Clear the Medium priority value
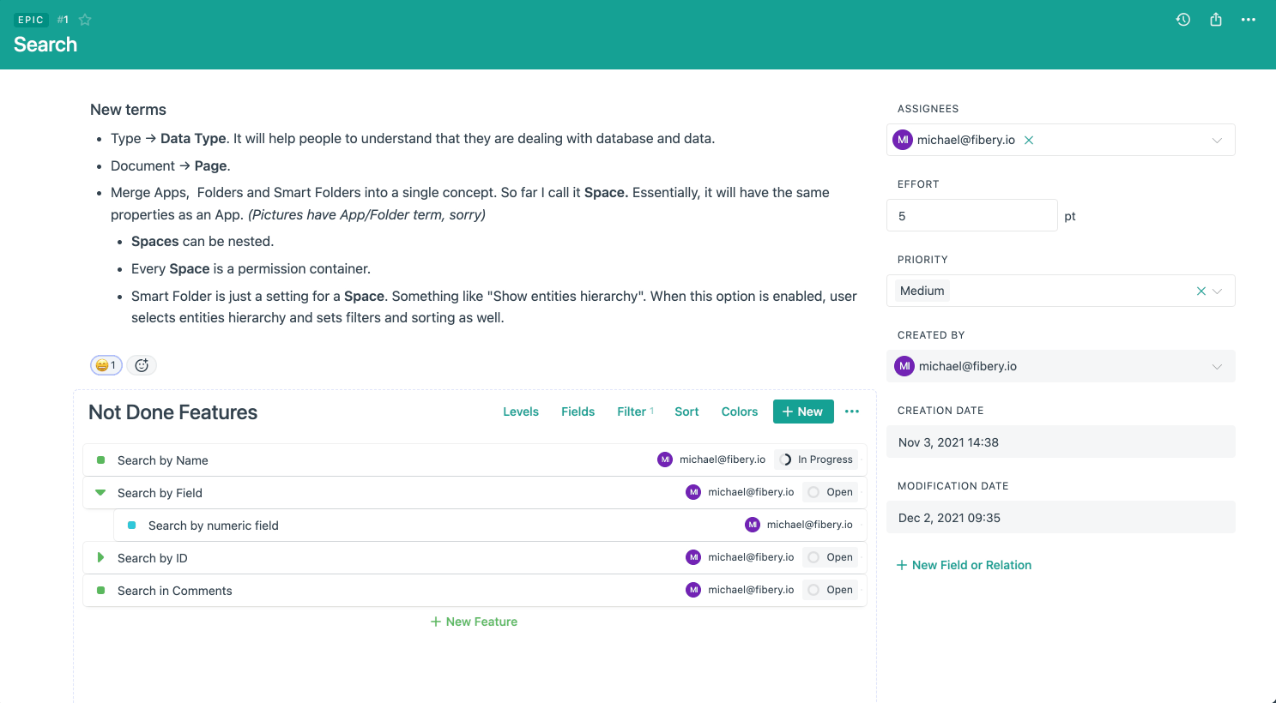This screenshot has width=1276, height=703. (1201, 291)
